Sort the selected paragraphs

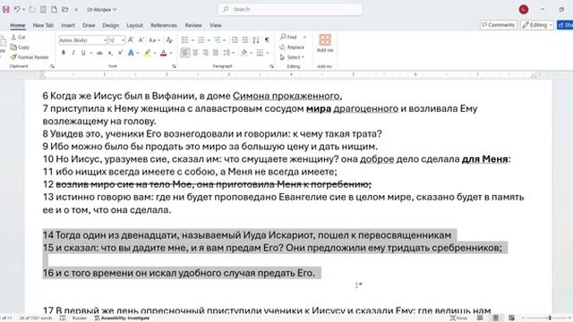click(x=256, y=39)
